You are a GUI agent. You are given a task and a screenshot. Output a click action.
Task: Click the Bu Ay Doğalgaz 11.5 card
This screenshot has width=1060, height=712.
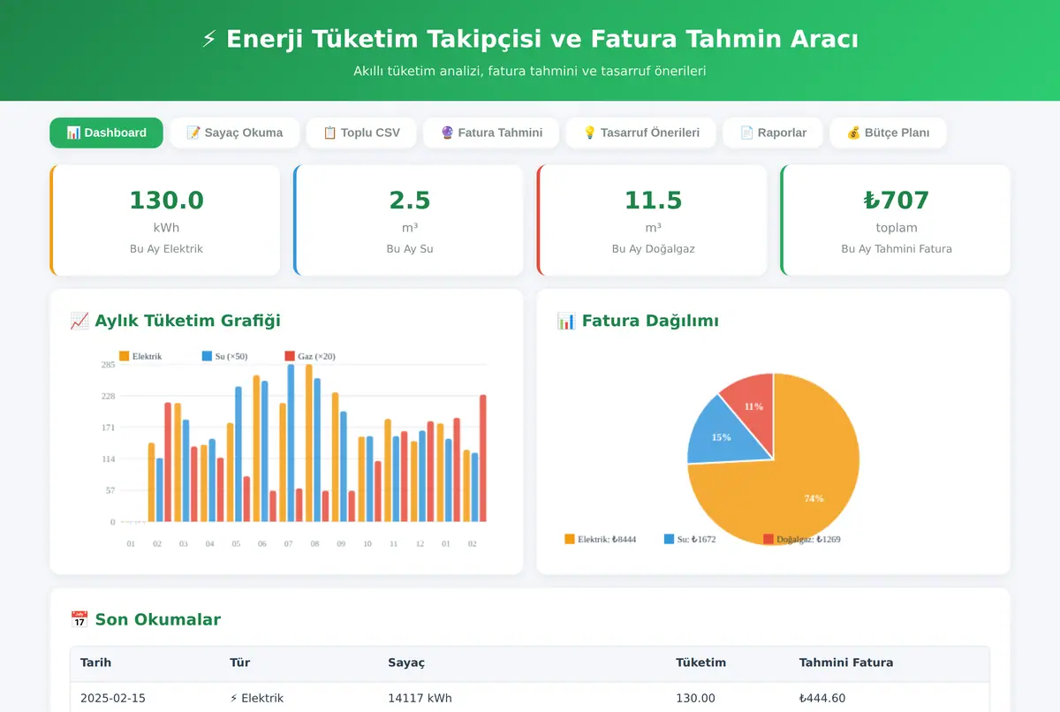(x=653, y=220)
